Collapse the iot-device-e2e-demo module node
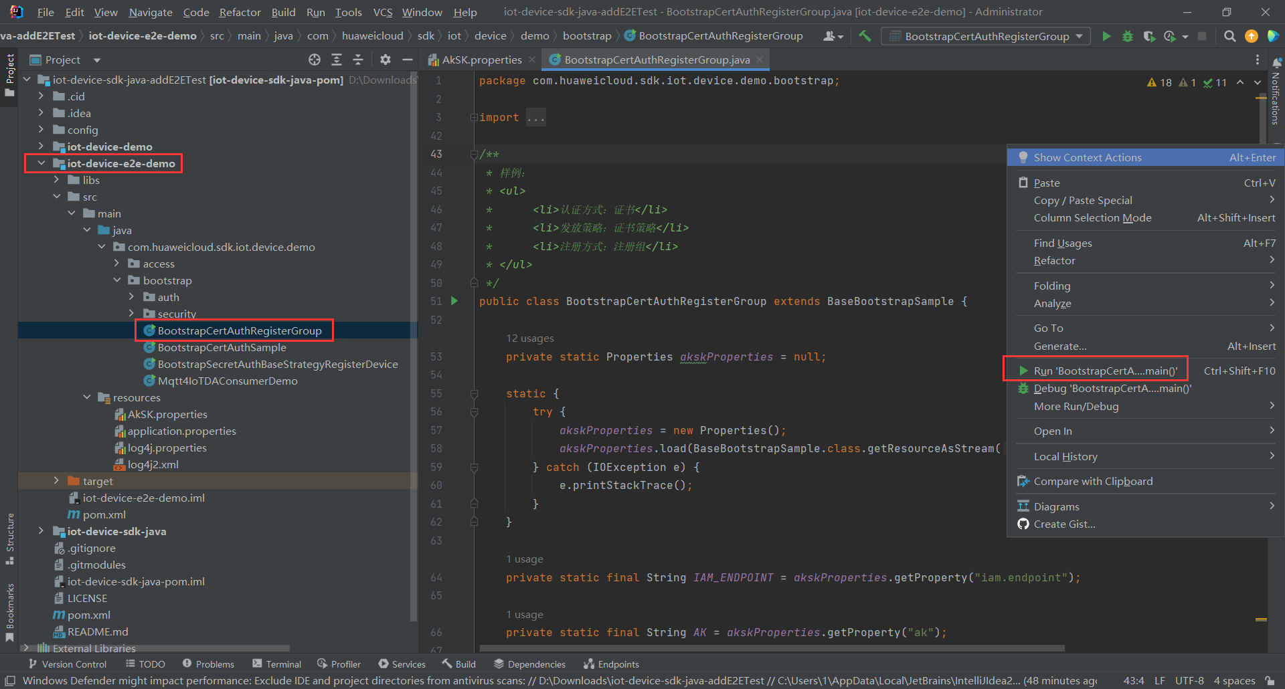The width and height of the screenshot is (1285, 689). click(x=41, y=163)
